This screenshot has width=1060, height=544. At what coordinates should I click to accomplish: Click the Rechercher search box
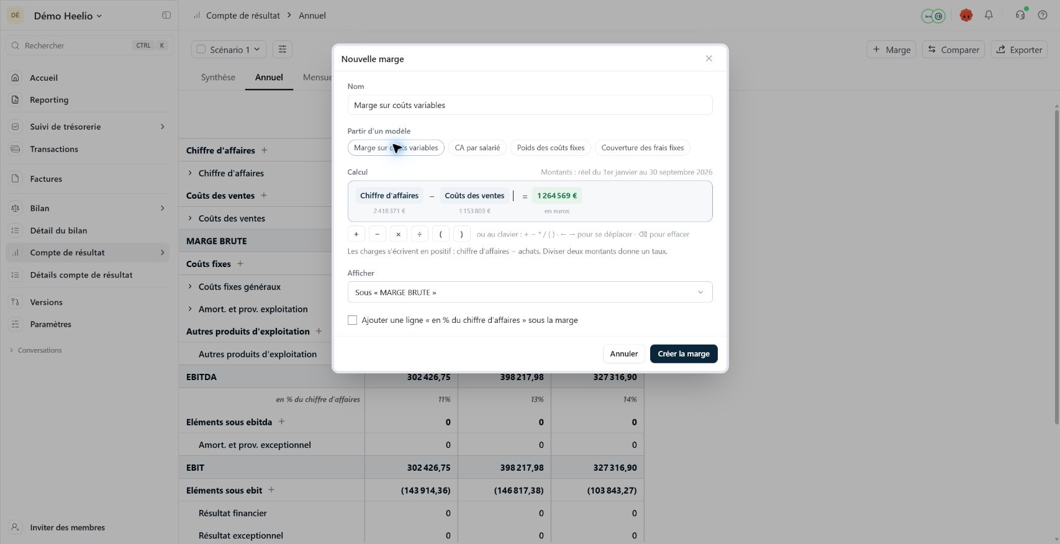(x=89, y=45)
